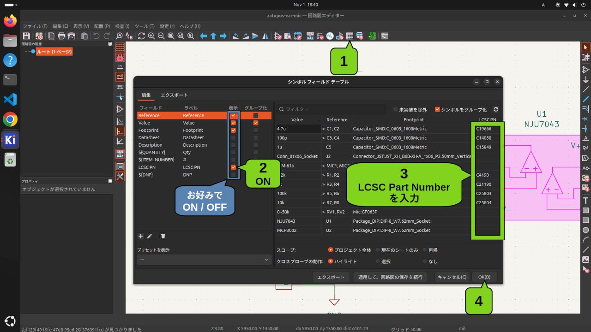This screenshot has width=591, height=332.
Task: Run the electrical rules checker
Action: [320, 36]
